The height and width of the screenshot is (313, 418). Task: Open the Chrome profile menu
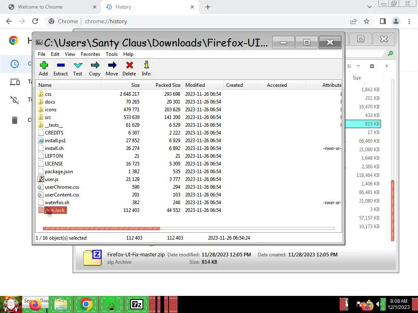click(396, 21)
